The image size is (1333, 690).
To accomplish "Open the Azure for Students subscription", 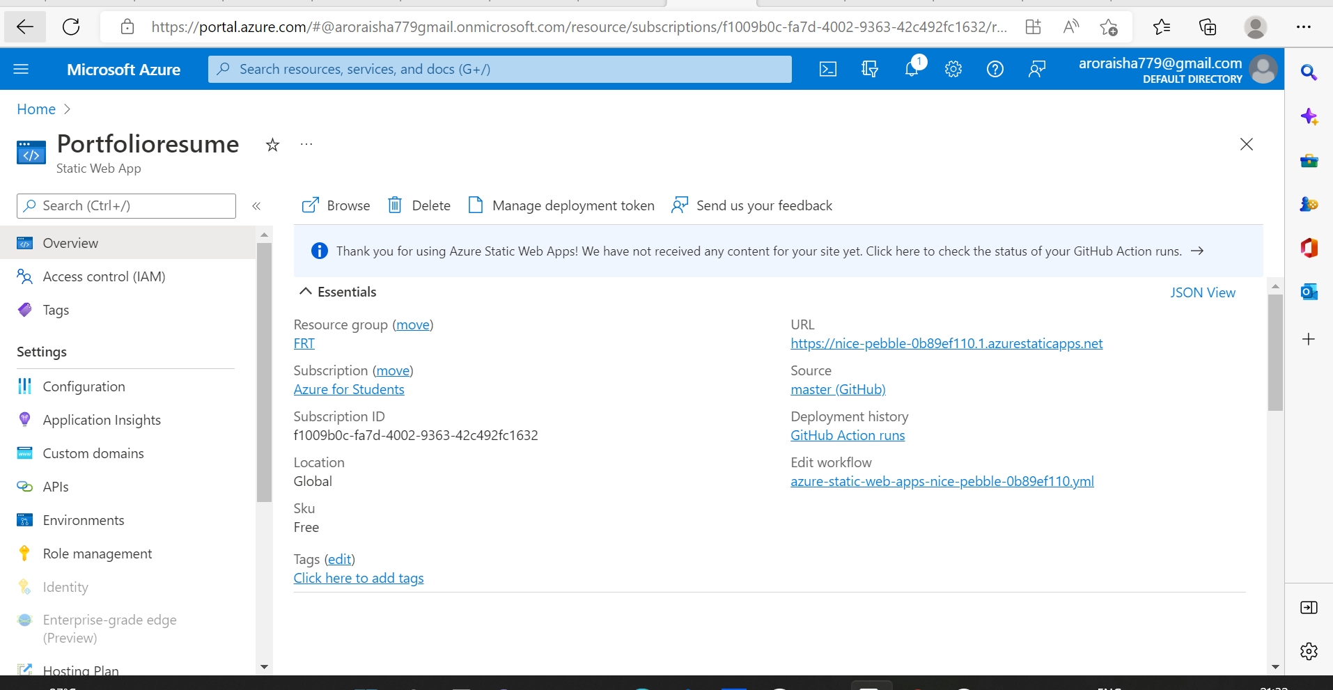I will [349, 389].
